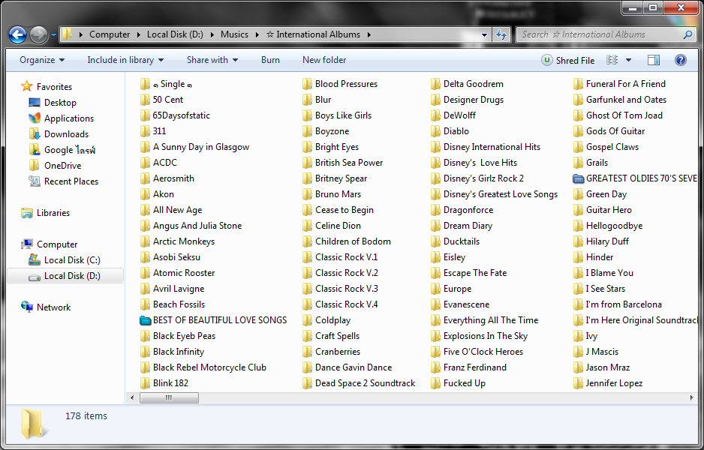The height and width of the screenshot is (450, 704).
Task: Open the Google Drive favorite folder
Action: tap(62, 150)
